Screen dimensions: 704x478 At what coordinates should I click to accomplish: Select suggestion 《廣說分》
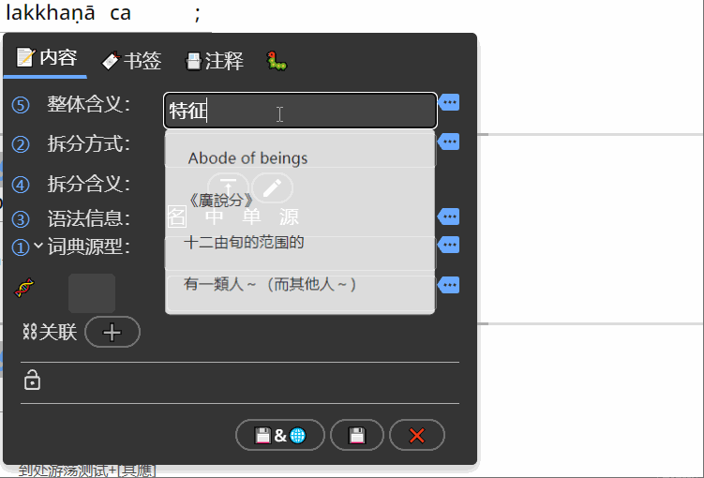220,201
